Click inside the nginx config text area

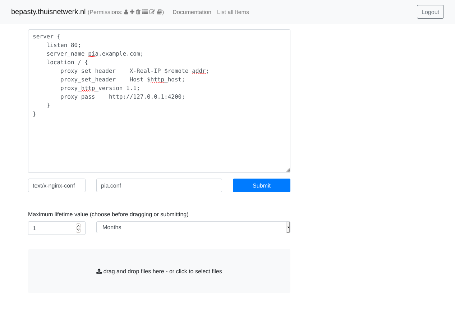pos(159,101)
